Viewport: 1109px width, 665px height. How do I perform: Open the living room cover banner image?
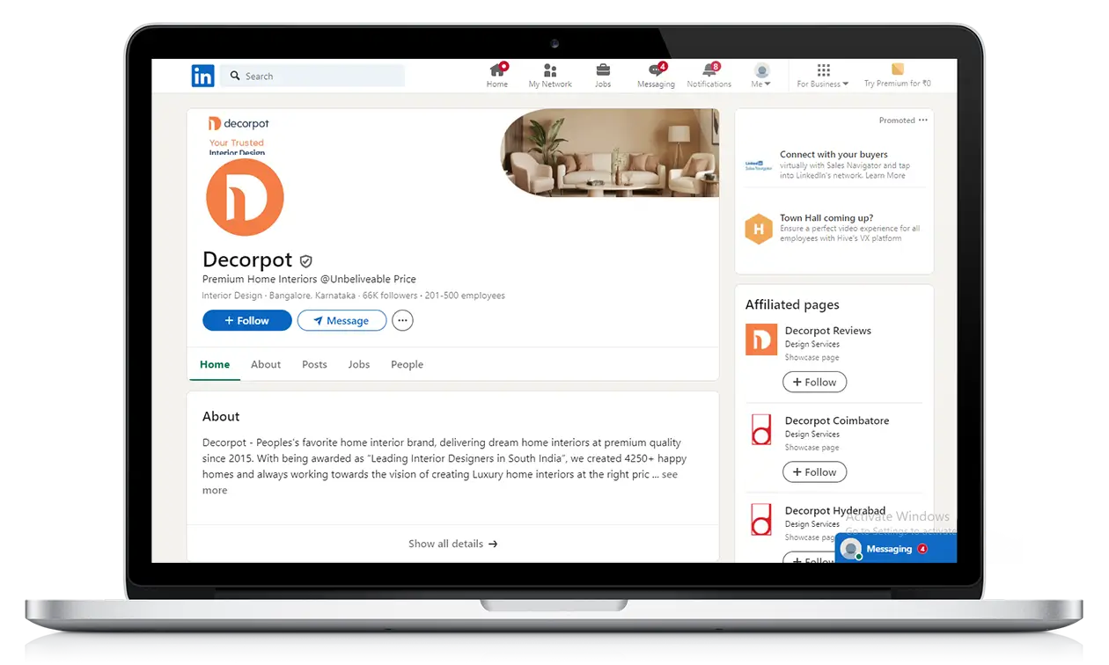[610, 153]
